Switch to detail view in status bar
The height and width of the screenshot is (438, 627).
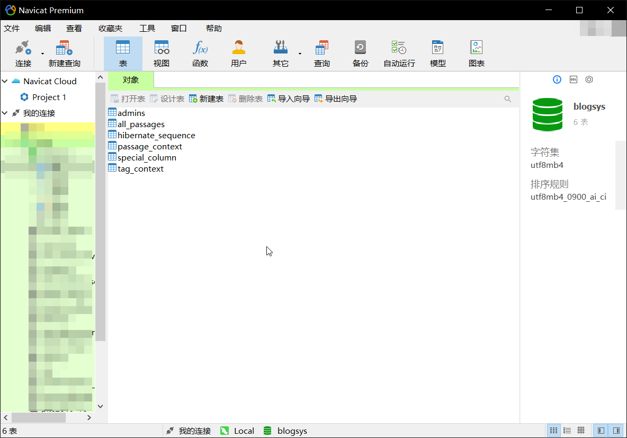(x=567, y=431)
